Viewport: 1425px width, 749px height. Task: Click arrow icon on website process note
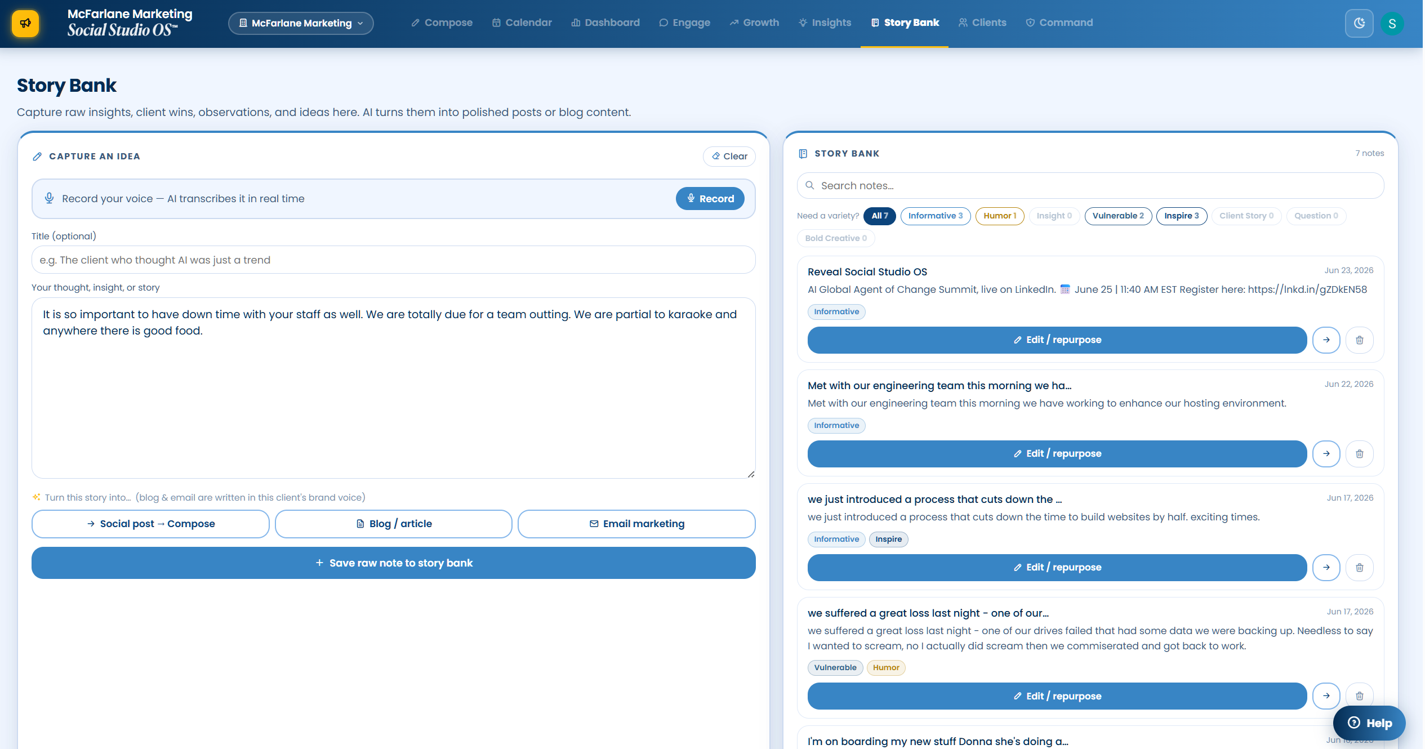[1326, 567]
